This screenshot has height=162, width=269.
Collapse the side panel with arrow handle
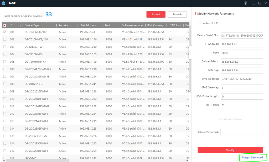point(190,52)
